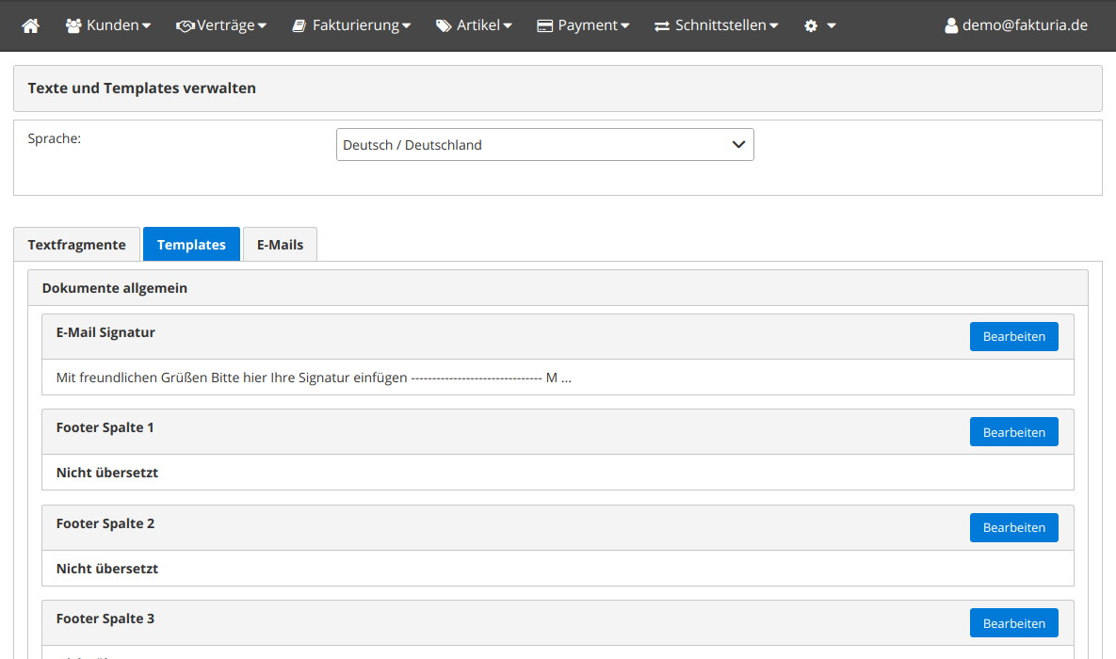Screen dimensions: 1116x659
Task: Click the Verträge handshake icon
Action: tap(185, 26)
